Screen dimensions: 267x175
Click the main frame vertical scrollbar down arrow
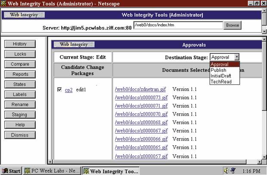point(264,157)
